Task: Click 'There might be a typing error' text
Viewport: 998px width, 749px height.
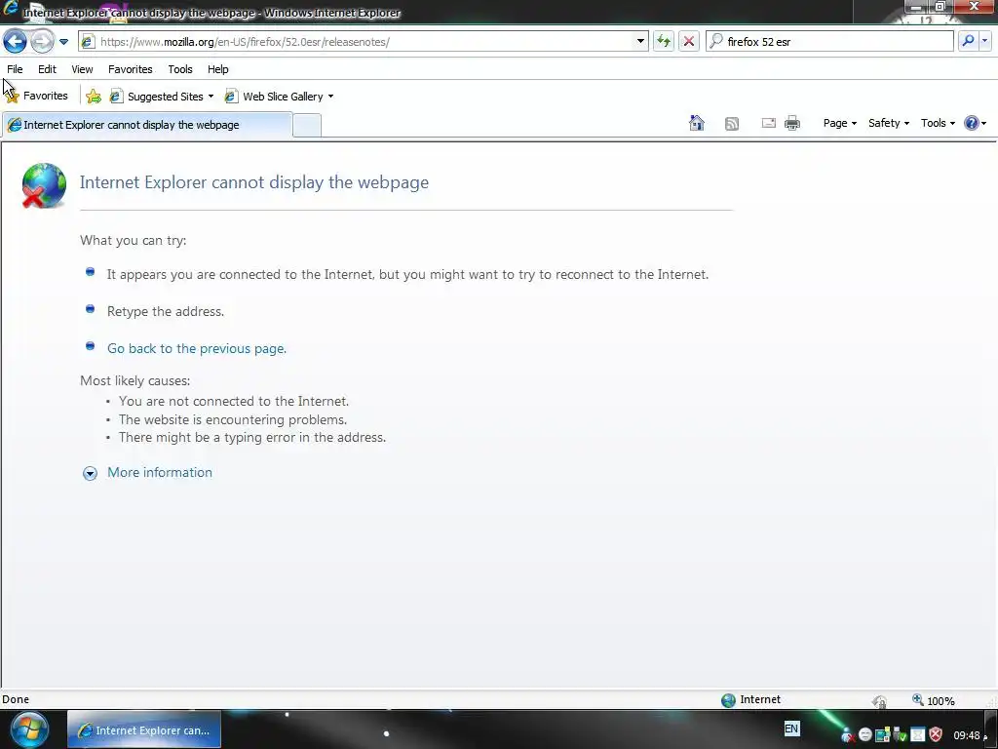Action: click(x=252, y=438)
